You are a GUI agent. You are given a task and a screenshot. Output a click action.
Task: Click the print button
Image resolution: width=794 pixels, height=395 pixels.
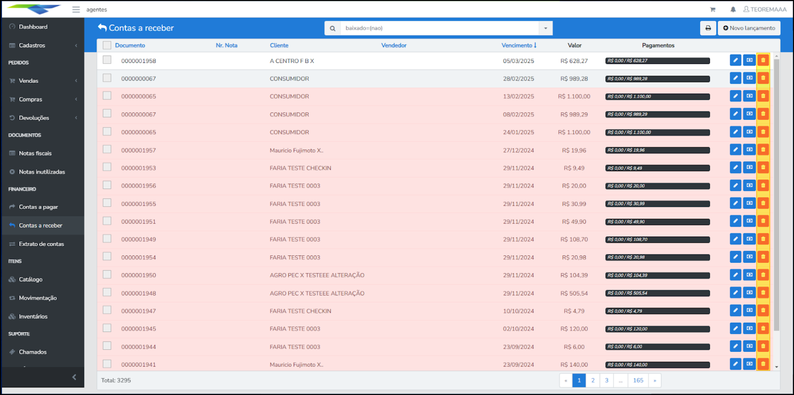pos(708,28)
